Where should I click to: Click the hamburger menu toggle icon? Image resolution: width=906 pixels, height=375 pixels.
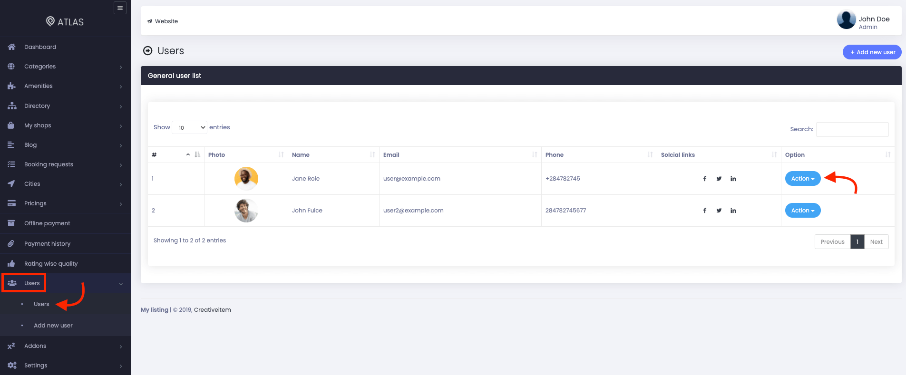120,8
